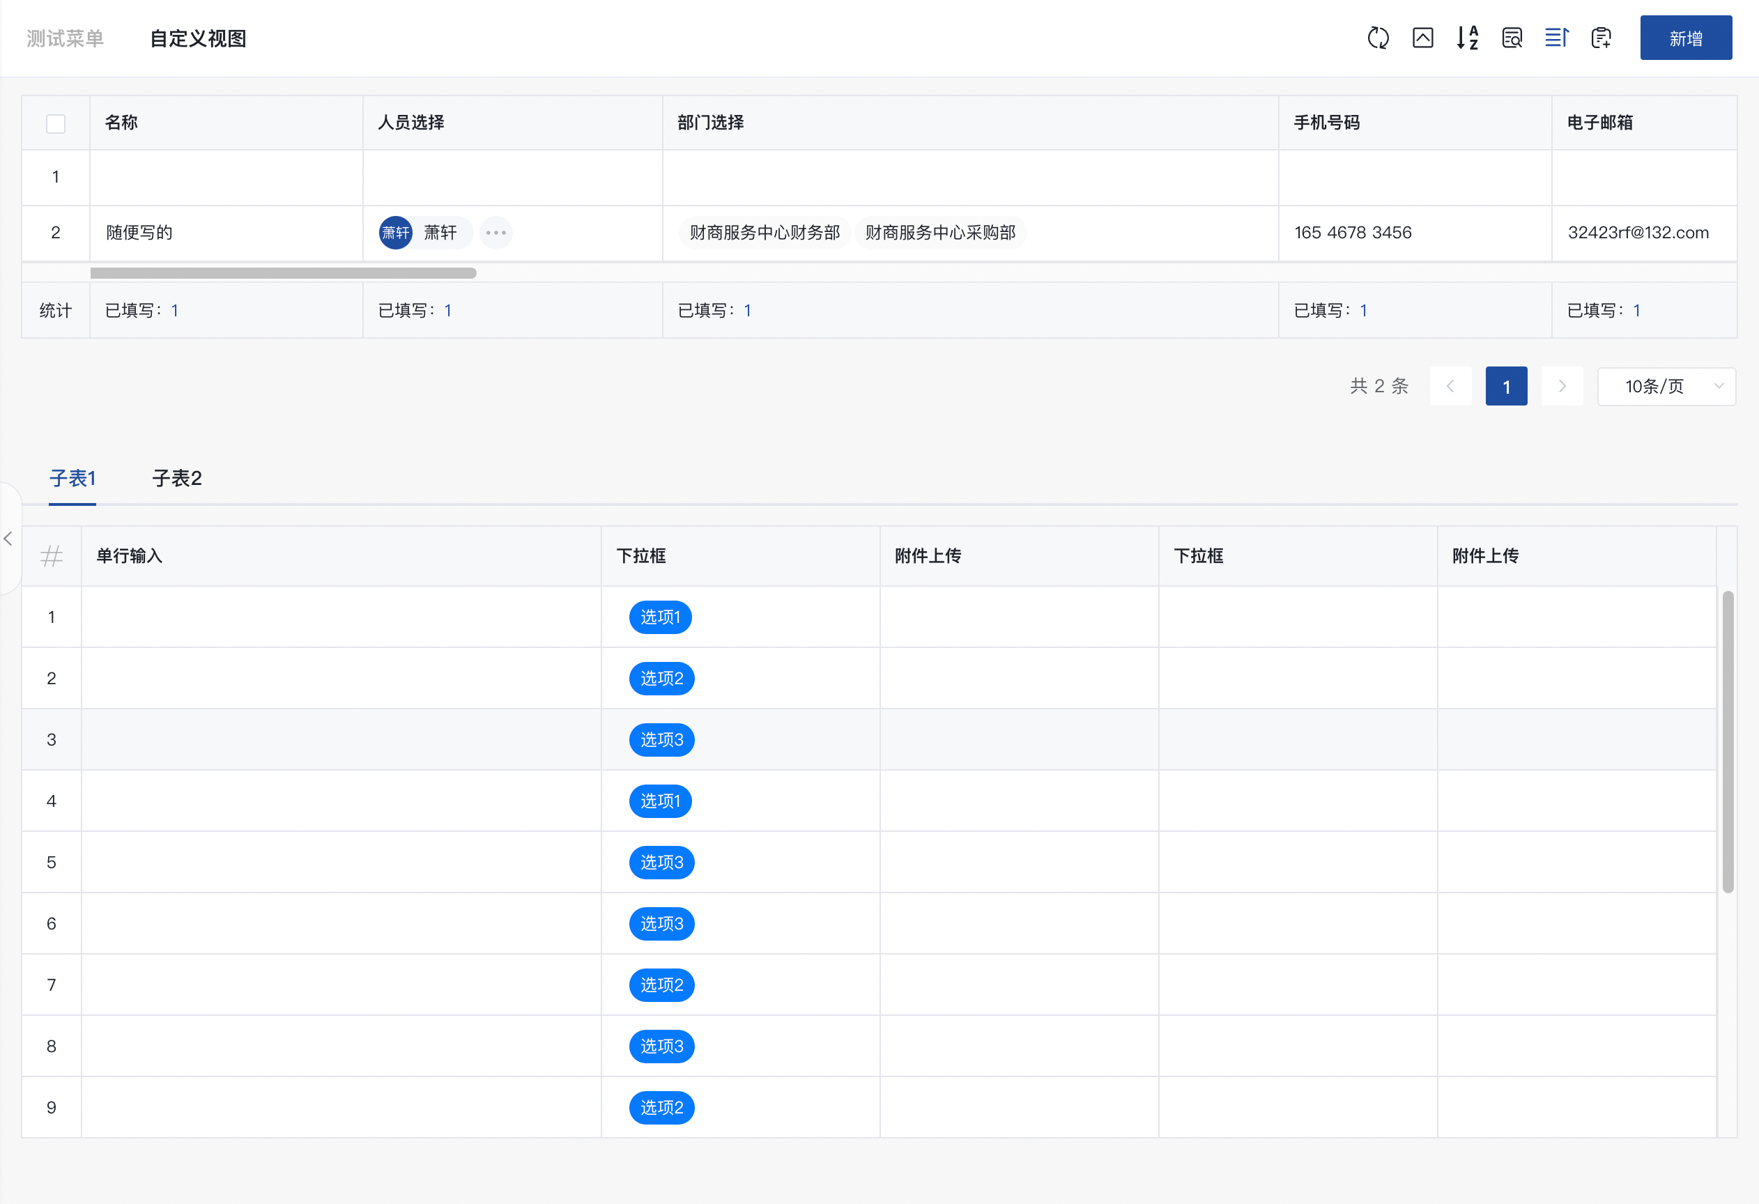
Task: Click page number 1 button
Action: 1505,387
